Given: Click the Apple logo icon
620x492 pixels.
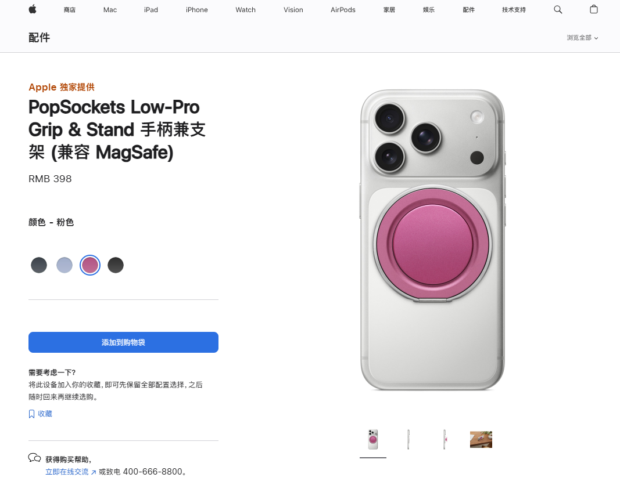Looking at the screenshot, I should (33, 9).
